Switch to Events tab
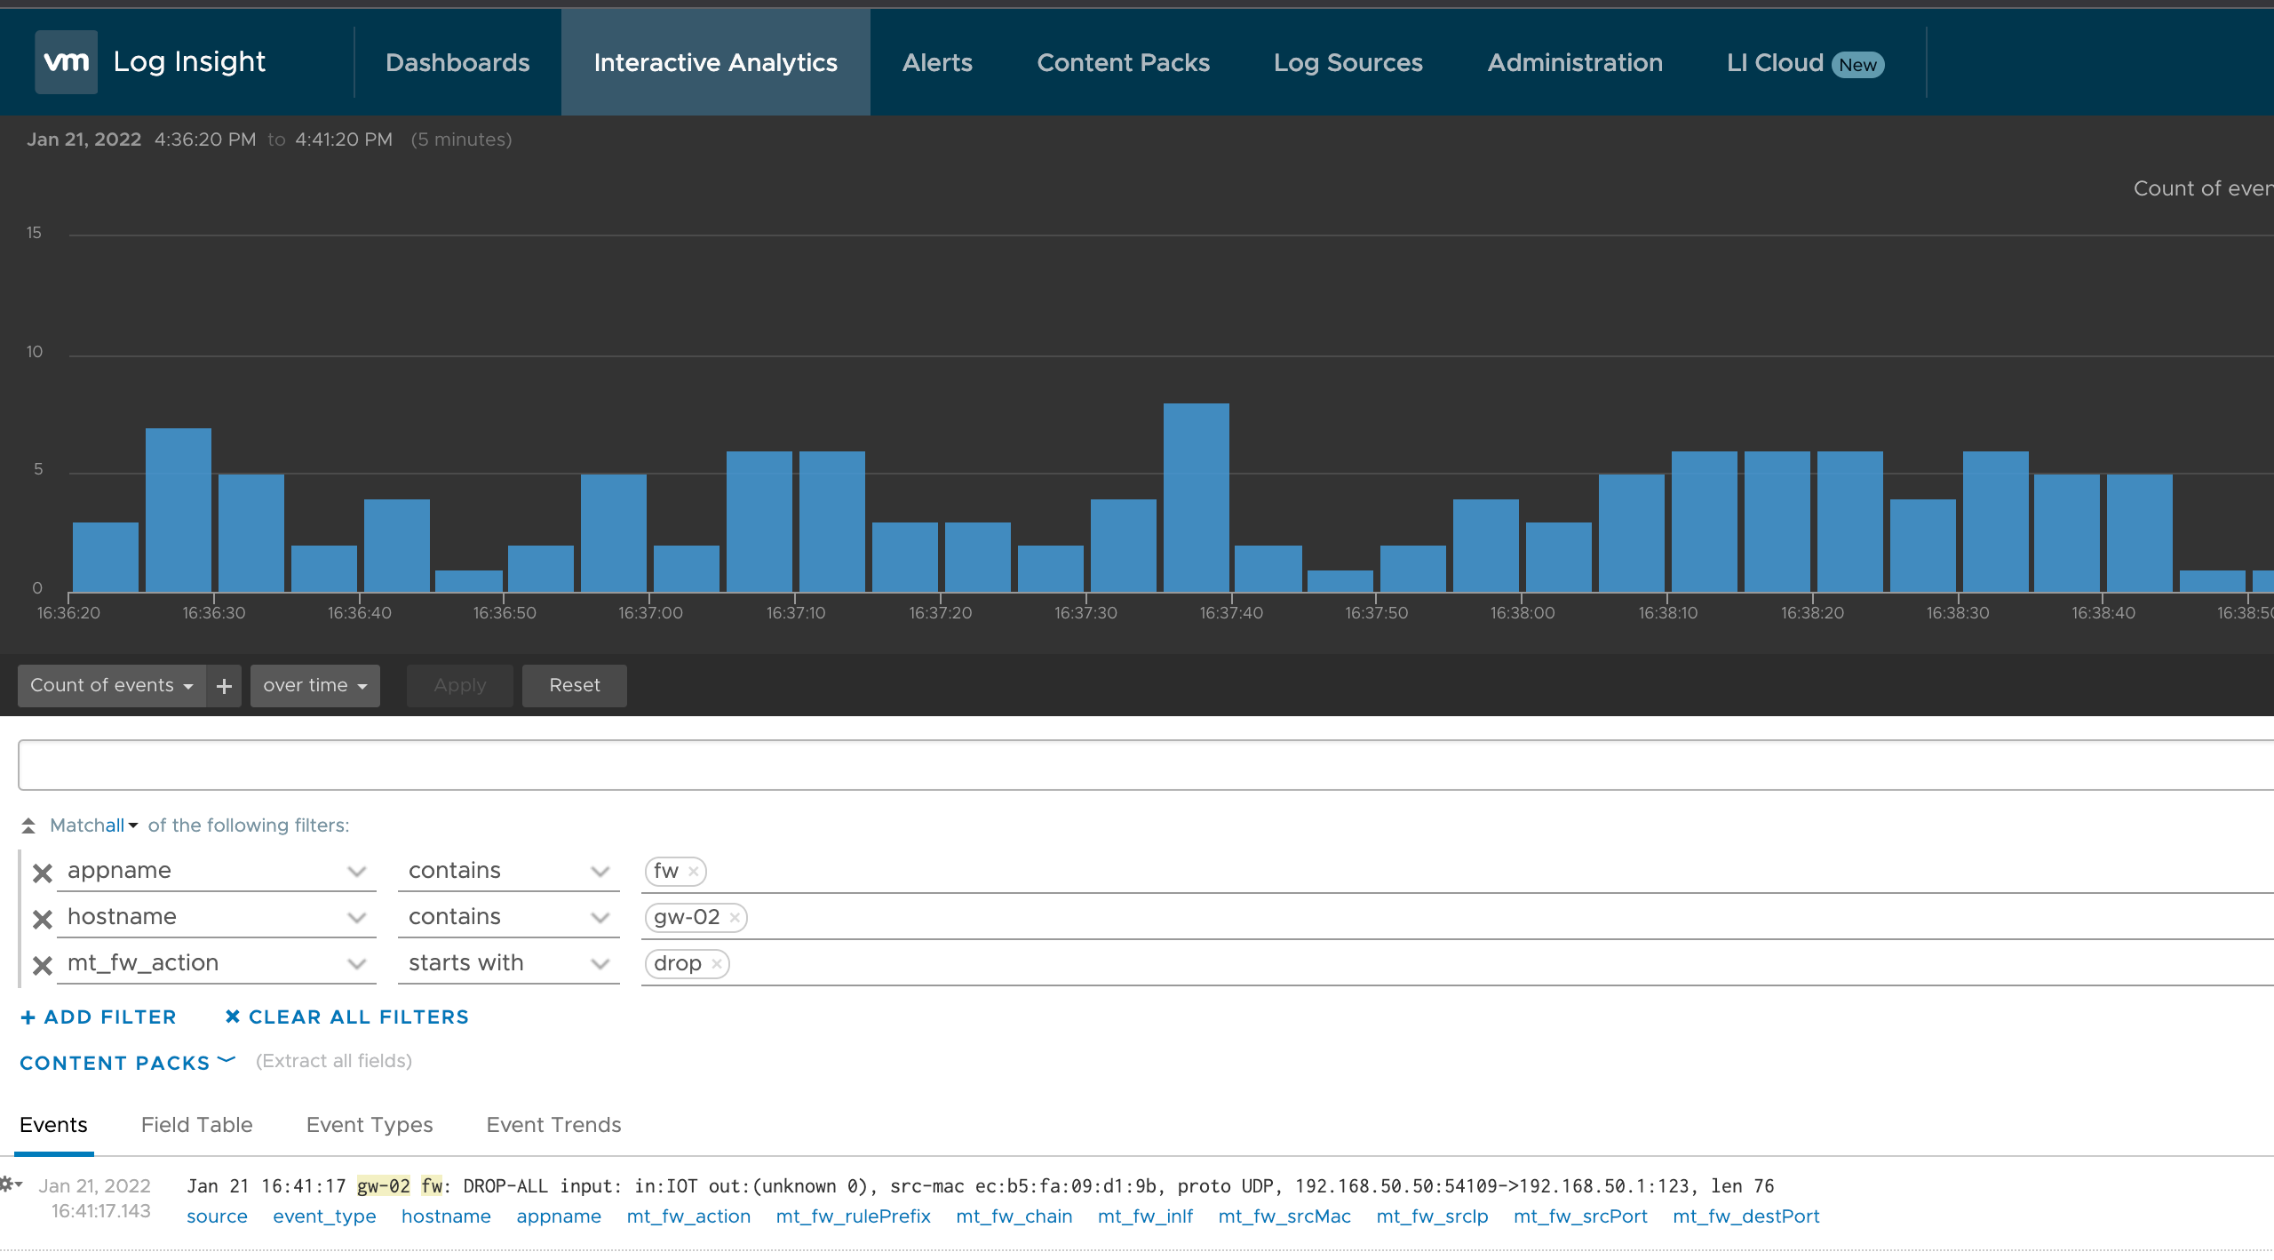The image size is (2274, 1260). (x=53, y=1125)
